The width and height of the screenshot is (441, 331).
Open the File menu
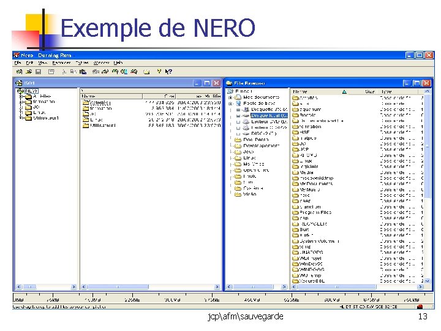point(17,63)
